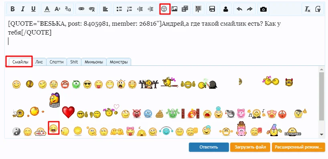Screen dimensions: 328x159
Task: Insert the CENSORED smiley
Action: (x=293, y=132)
